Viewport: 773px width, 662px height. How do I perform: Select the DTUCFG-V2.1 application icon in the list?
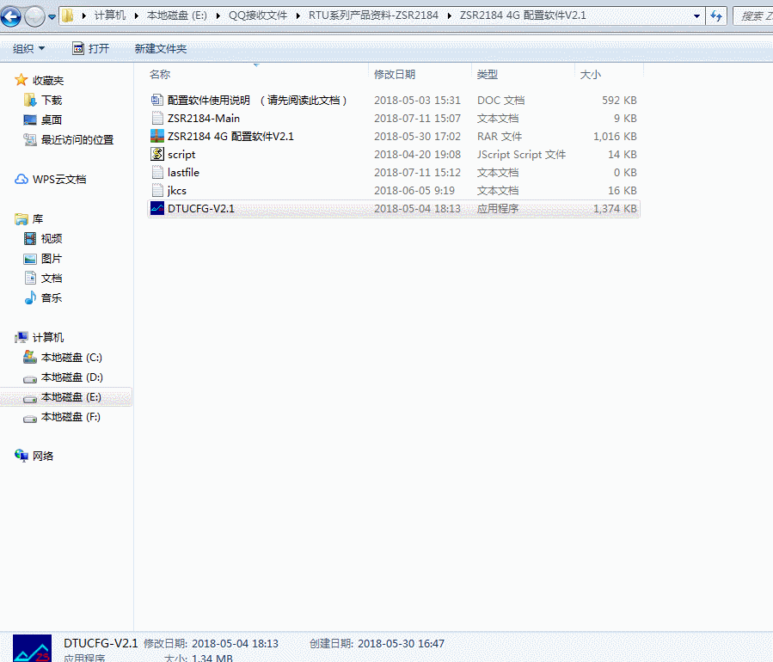(x=156, y=208)
